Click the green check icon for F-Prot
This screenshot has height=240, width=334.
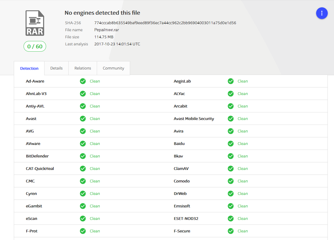tap(83, 231)
